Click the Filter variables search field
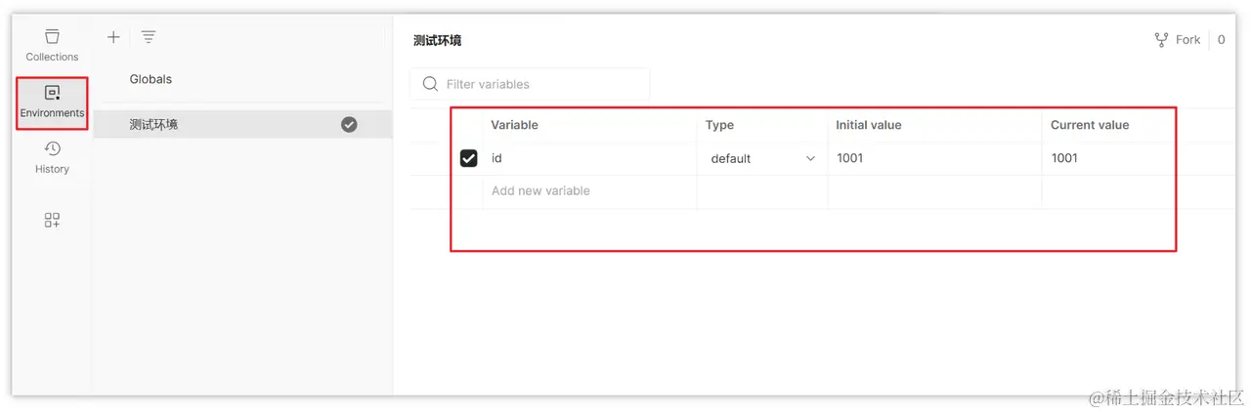Image resolution: width=1251 pixels, height=414 pixels. 530,84
